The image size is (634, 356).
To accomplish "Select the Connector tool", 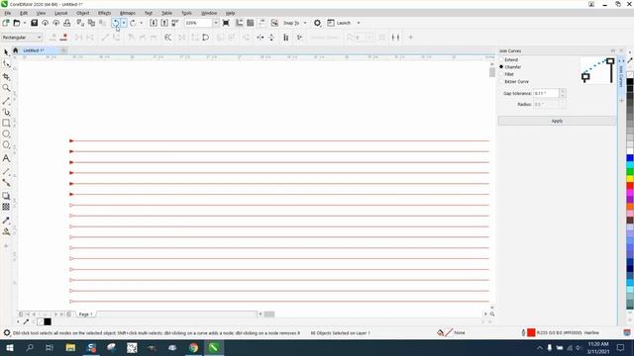I will click(6, 182).
